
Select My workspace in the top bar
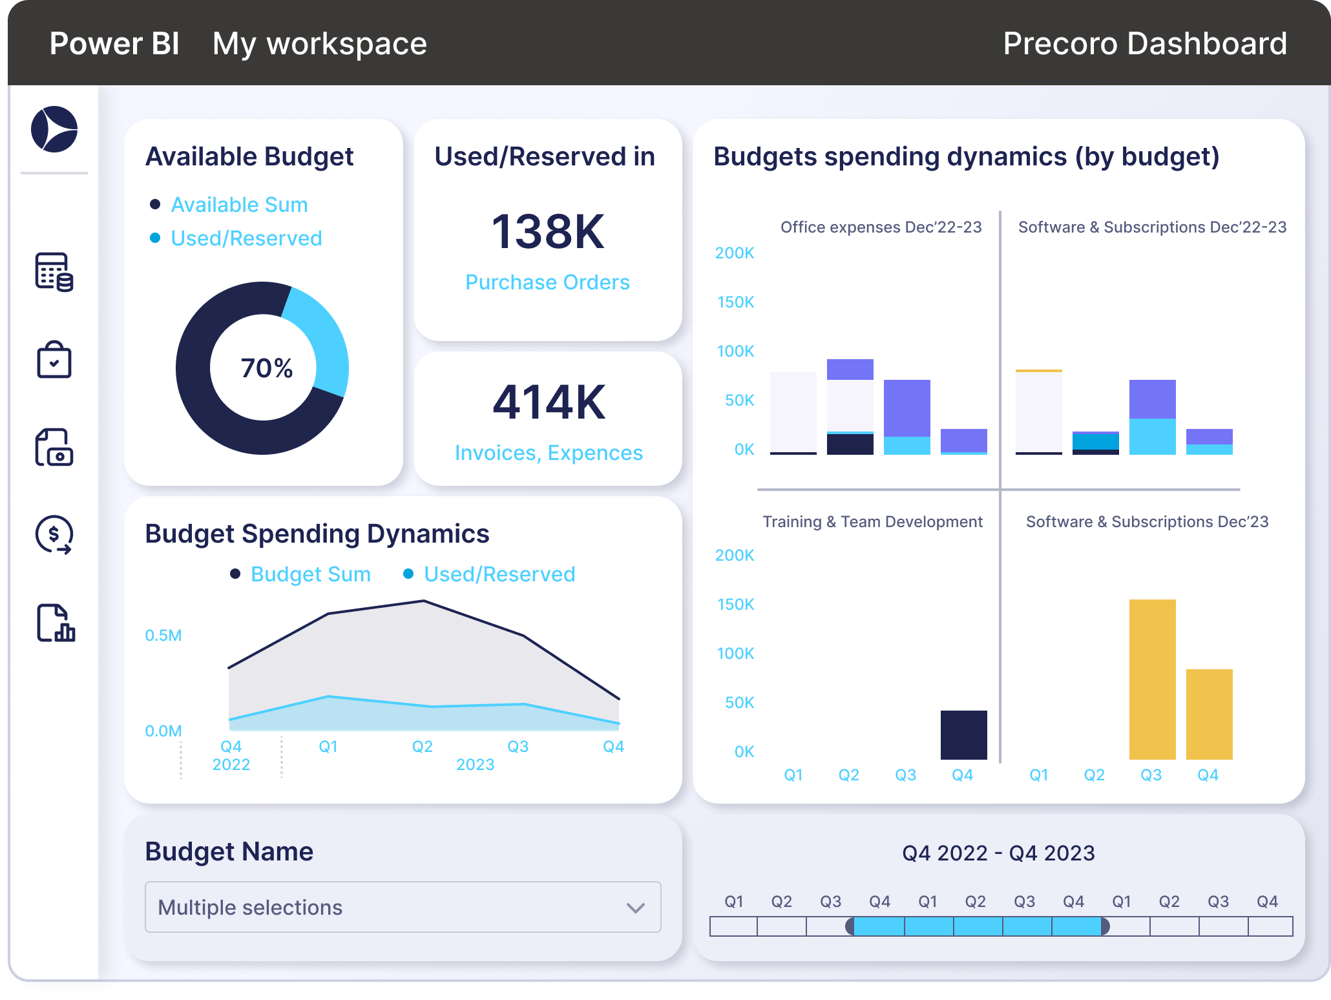pyautogui.click(x=319, y=43)
